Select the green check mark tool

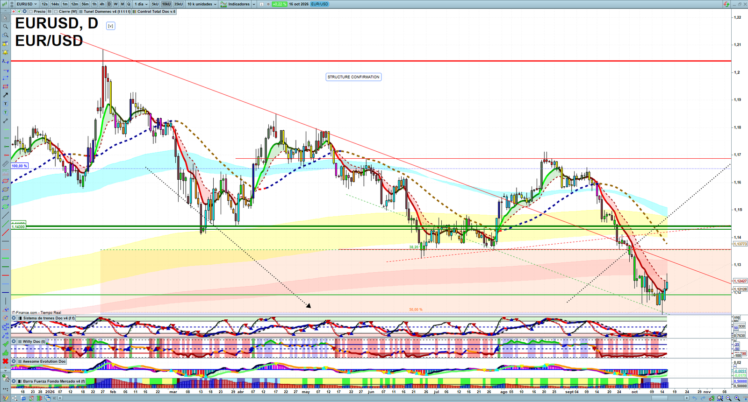5,344
